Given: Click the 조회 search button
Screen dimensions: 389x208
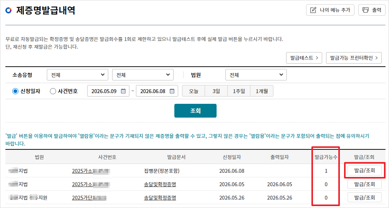Looking at the screenshot, I should click(195, 111).
